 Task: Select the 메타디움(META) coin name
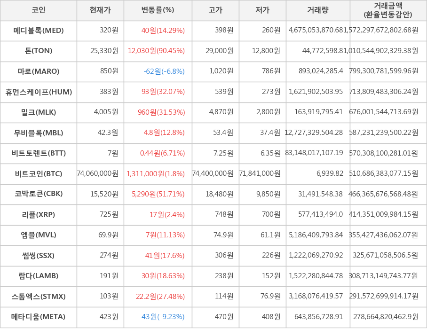pyautogui.click(x=39, y=317)
